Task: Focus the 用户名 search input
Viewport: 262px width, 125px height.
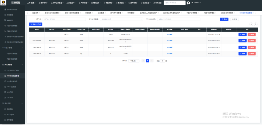Action: click(x=64, y=19)
